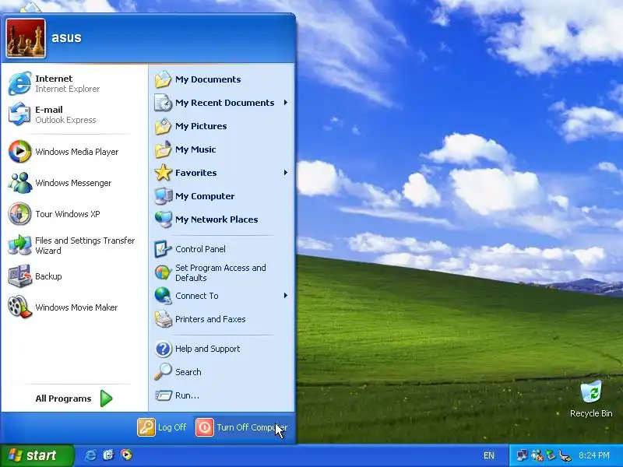Open the Run... dialog
623x467 pixels.
pos(221,395)
